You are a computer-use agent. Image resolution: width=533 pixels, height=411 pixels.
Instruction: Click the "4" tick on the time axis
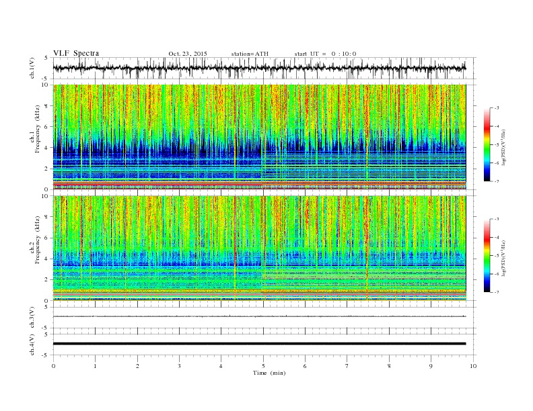[x=221, y=366]
